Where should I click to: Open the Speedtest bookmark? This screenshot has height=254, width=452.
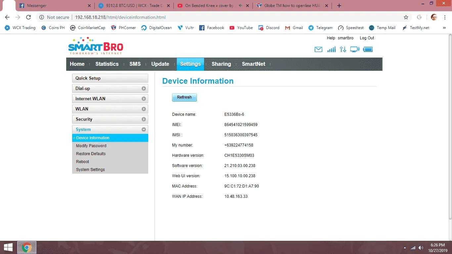[351, 28]
